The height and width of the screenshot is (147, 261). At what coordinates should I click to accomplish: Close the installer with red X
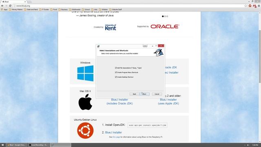[x=161, y=46]
